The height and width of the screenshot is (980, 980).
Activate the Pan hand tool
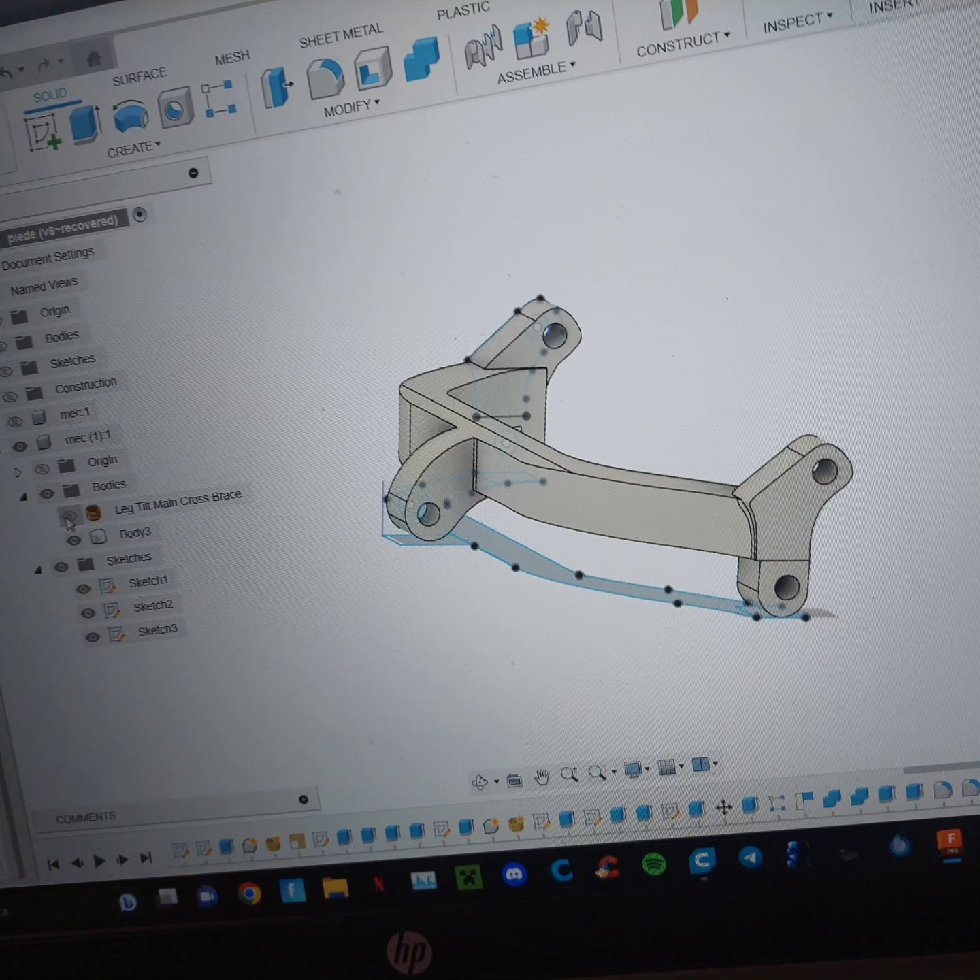click(542, 777)
